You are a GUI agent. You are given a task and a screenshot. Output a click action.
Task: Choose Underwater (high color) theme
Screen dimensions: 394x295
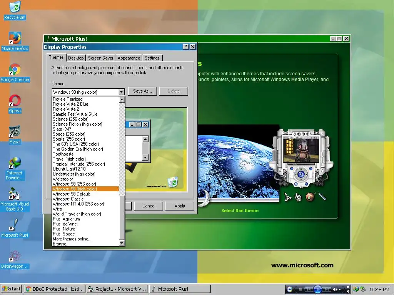click(85, 174)
